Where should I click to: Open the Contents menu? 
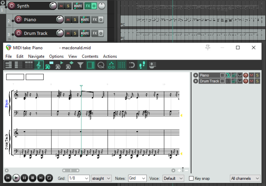(x=90, y=56)
